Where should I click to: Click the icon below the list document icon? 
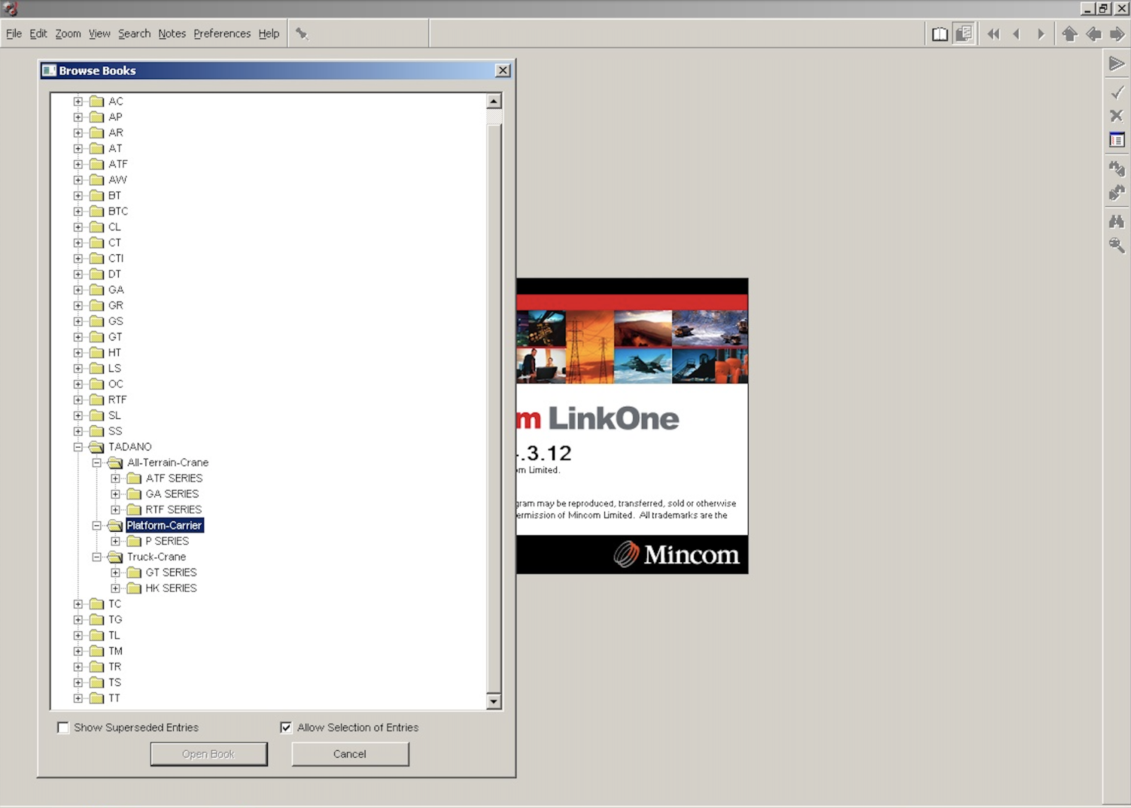(x=1117, y=168)
